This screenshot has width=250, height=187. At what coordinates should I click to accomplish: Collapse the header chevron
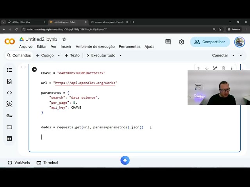coord(241,55)
